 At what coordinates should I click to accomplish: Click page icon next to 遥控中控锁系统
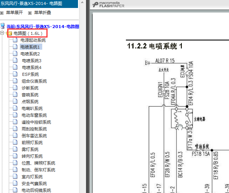tap(15, 122)
